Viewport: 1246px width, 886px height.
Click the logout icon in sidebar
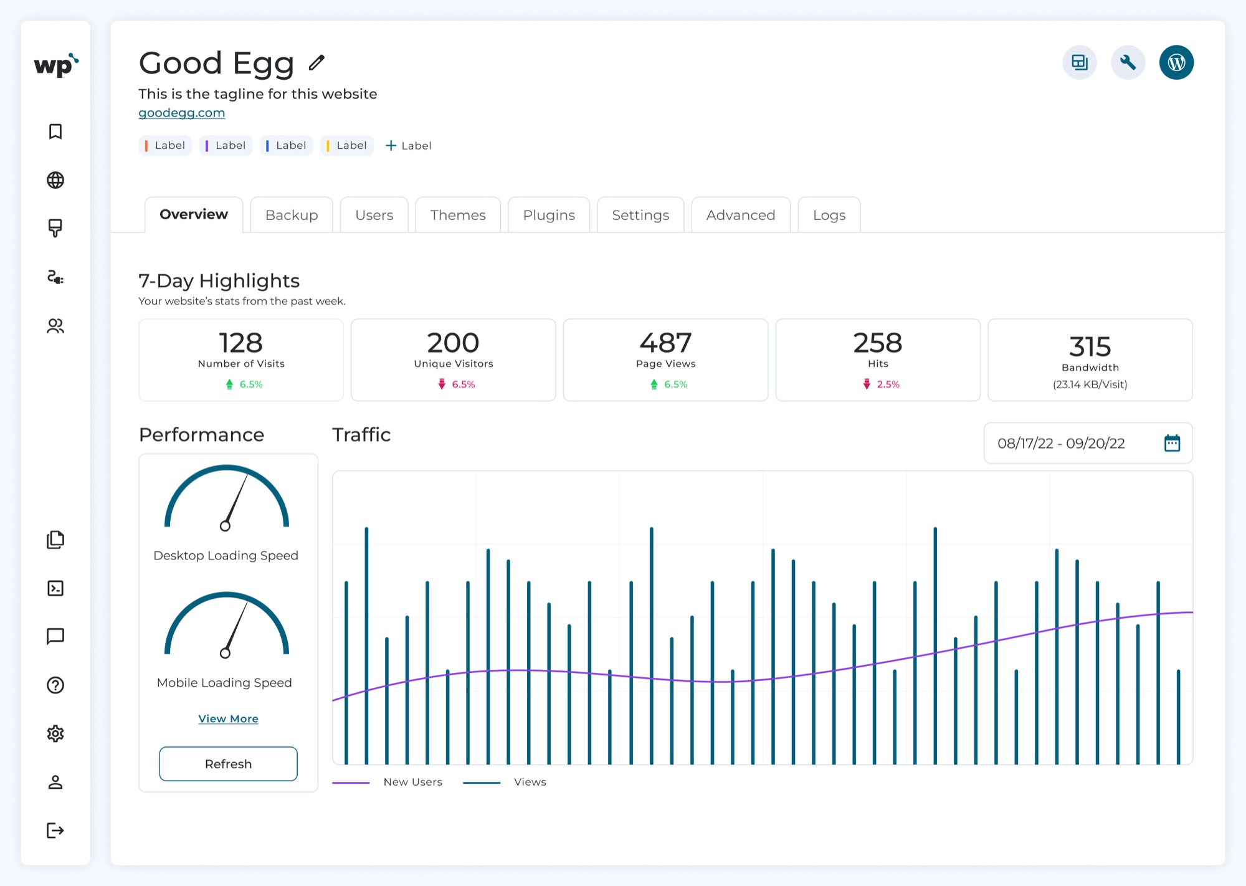click(x=55, y=831)
